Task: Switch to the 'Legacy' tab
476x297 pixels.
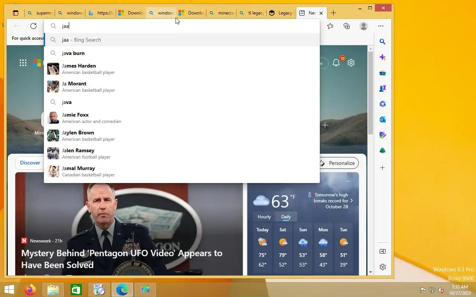Action: pyautogui.click(x=281, y=13)
